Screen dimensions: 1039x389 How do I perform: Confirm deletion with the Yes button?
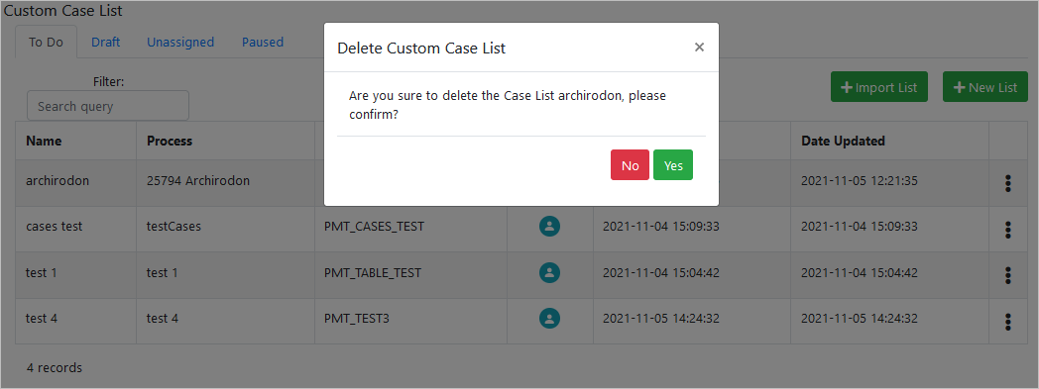672,164
